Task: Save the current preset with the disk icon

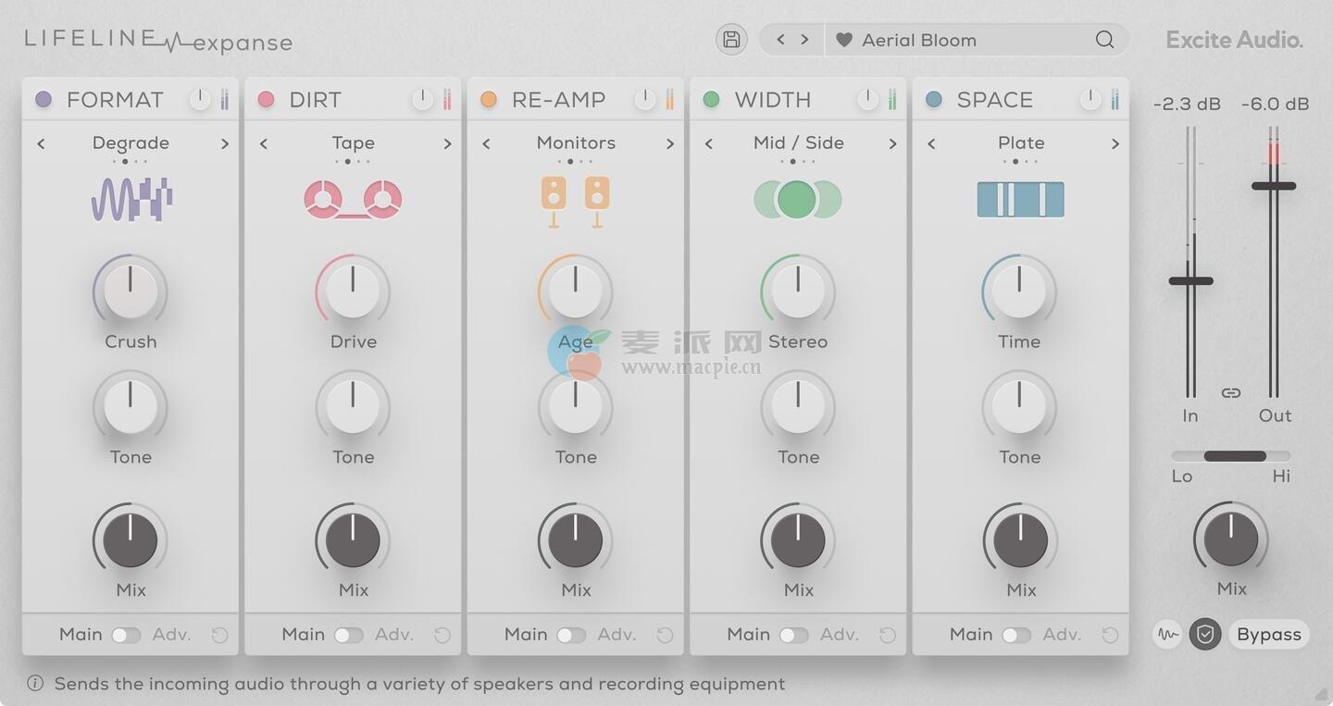Action: pyautogui.click(x=731, y=40)
